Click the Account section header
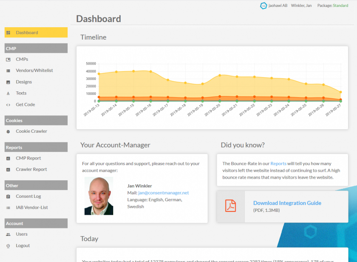This screenshot has width=357, height=262. click(x=36, y=223)
